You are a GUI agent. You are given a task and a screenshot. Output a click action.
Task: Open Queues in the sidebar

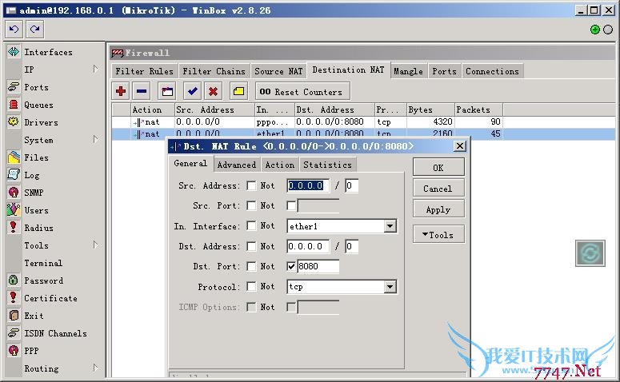38,105
